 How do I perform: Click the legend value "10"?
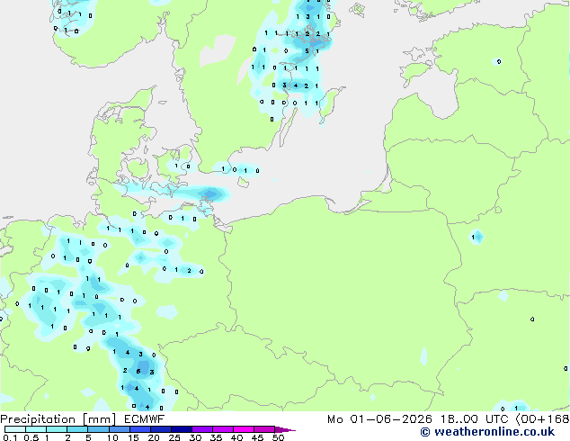click(112, 437)
